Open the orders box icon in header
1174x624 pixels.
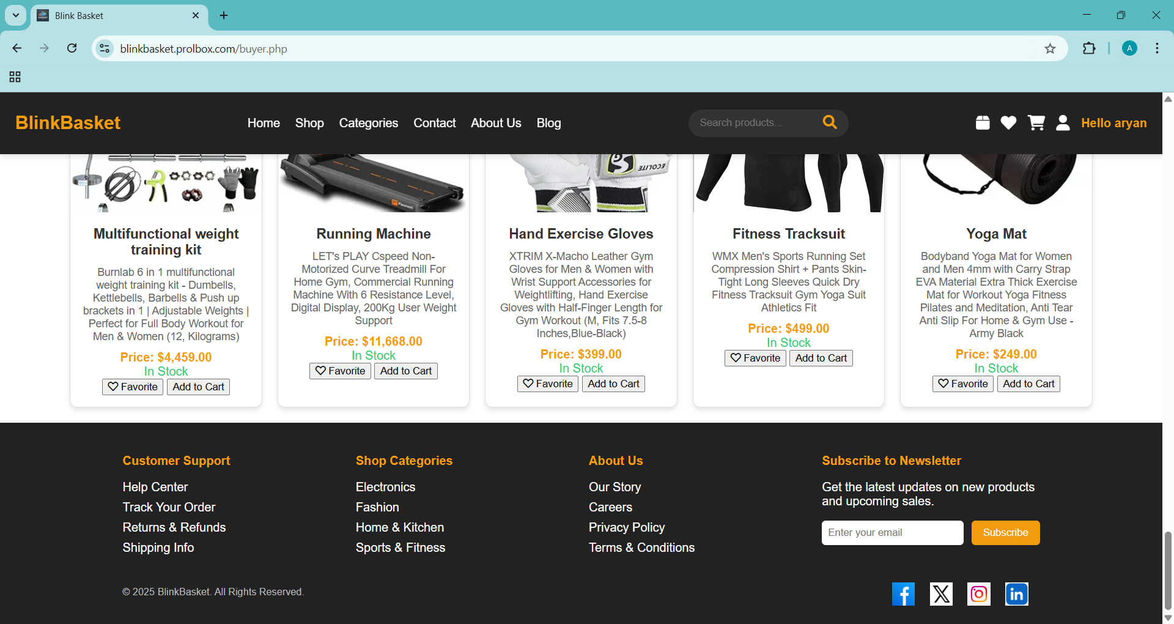click(983, 123)
